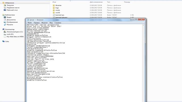Select the banned-ips JSON file icon
Screen dimensions: 182x102
tap(54, 15)
